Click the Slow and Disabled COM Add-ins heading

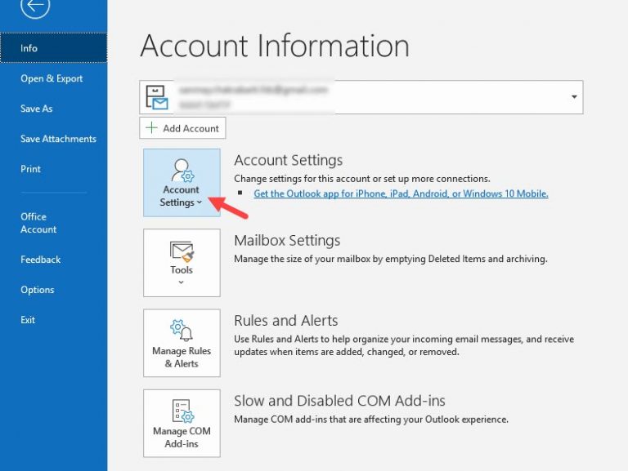pos(339,401)
